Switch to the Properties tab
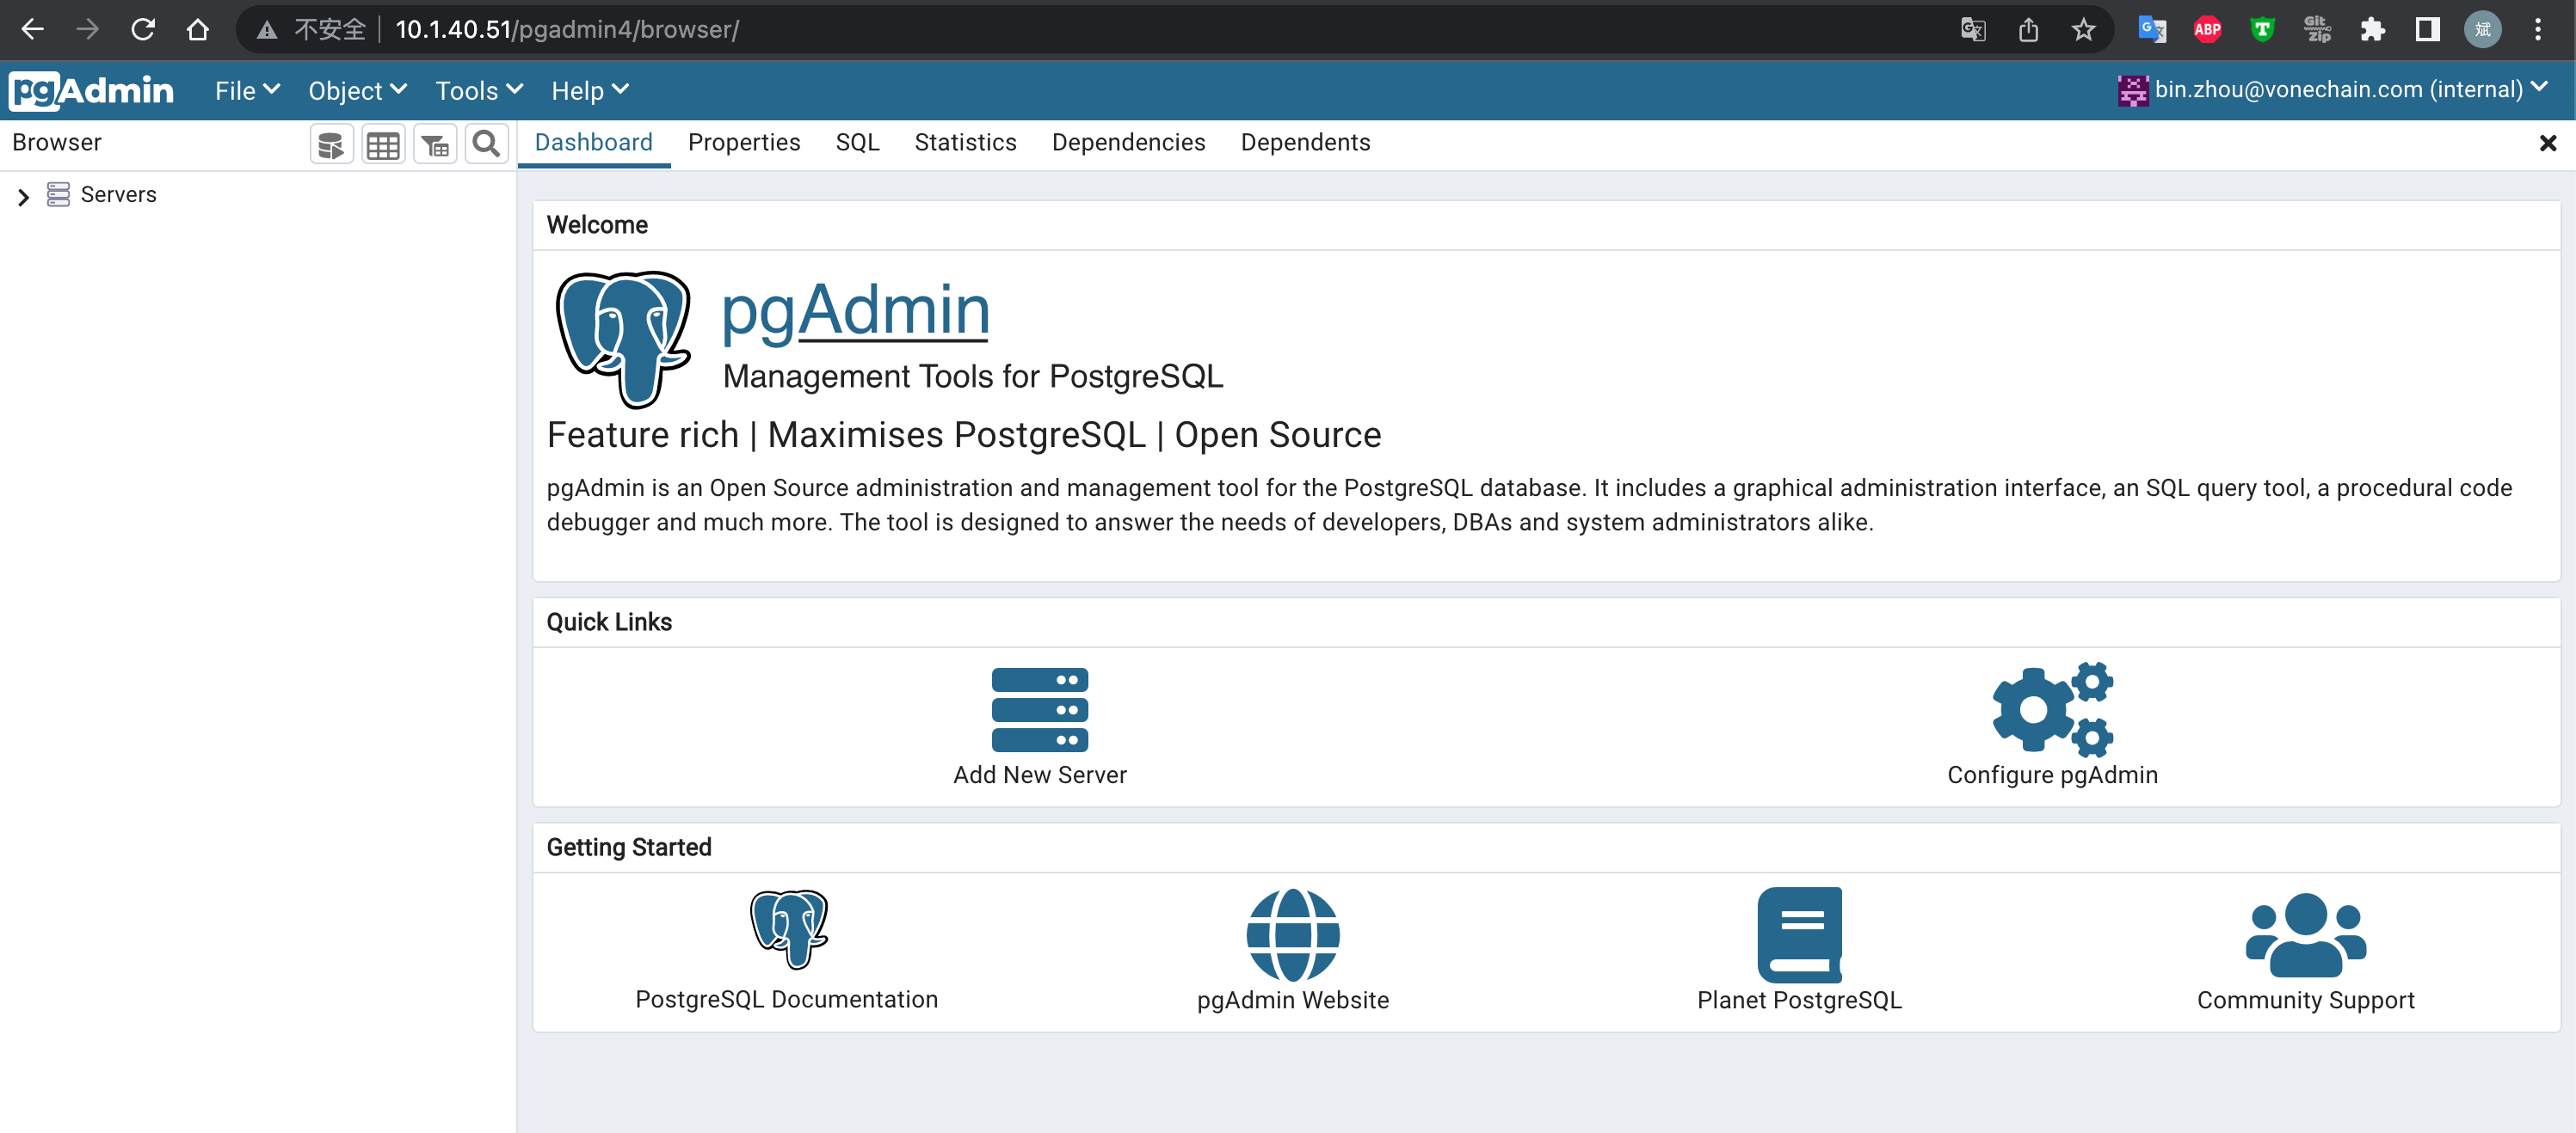The height and width of the screenshot is (1133, 2576). 744,143
